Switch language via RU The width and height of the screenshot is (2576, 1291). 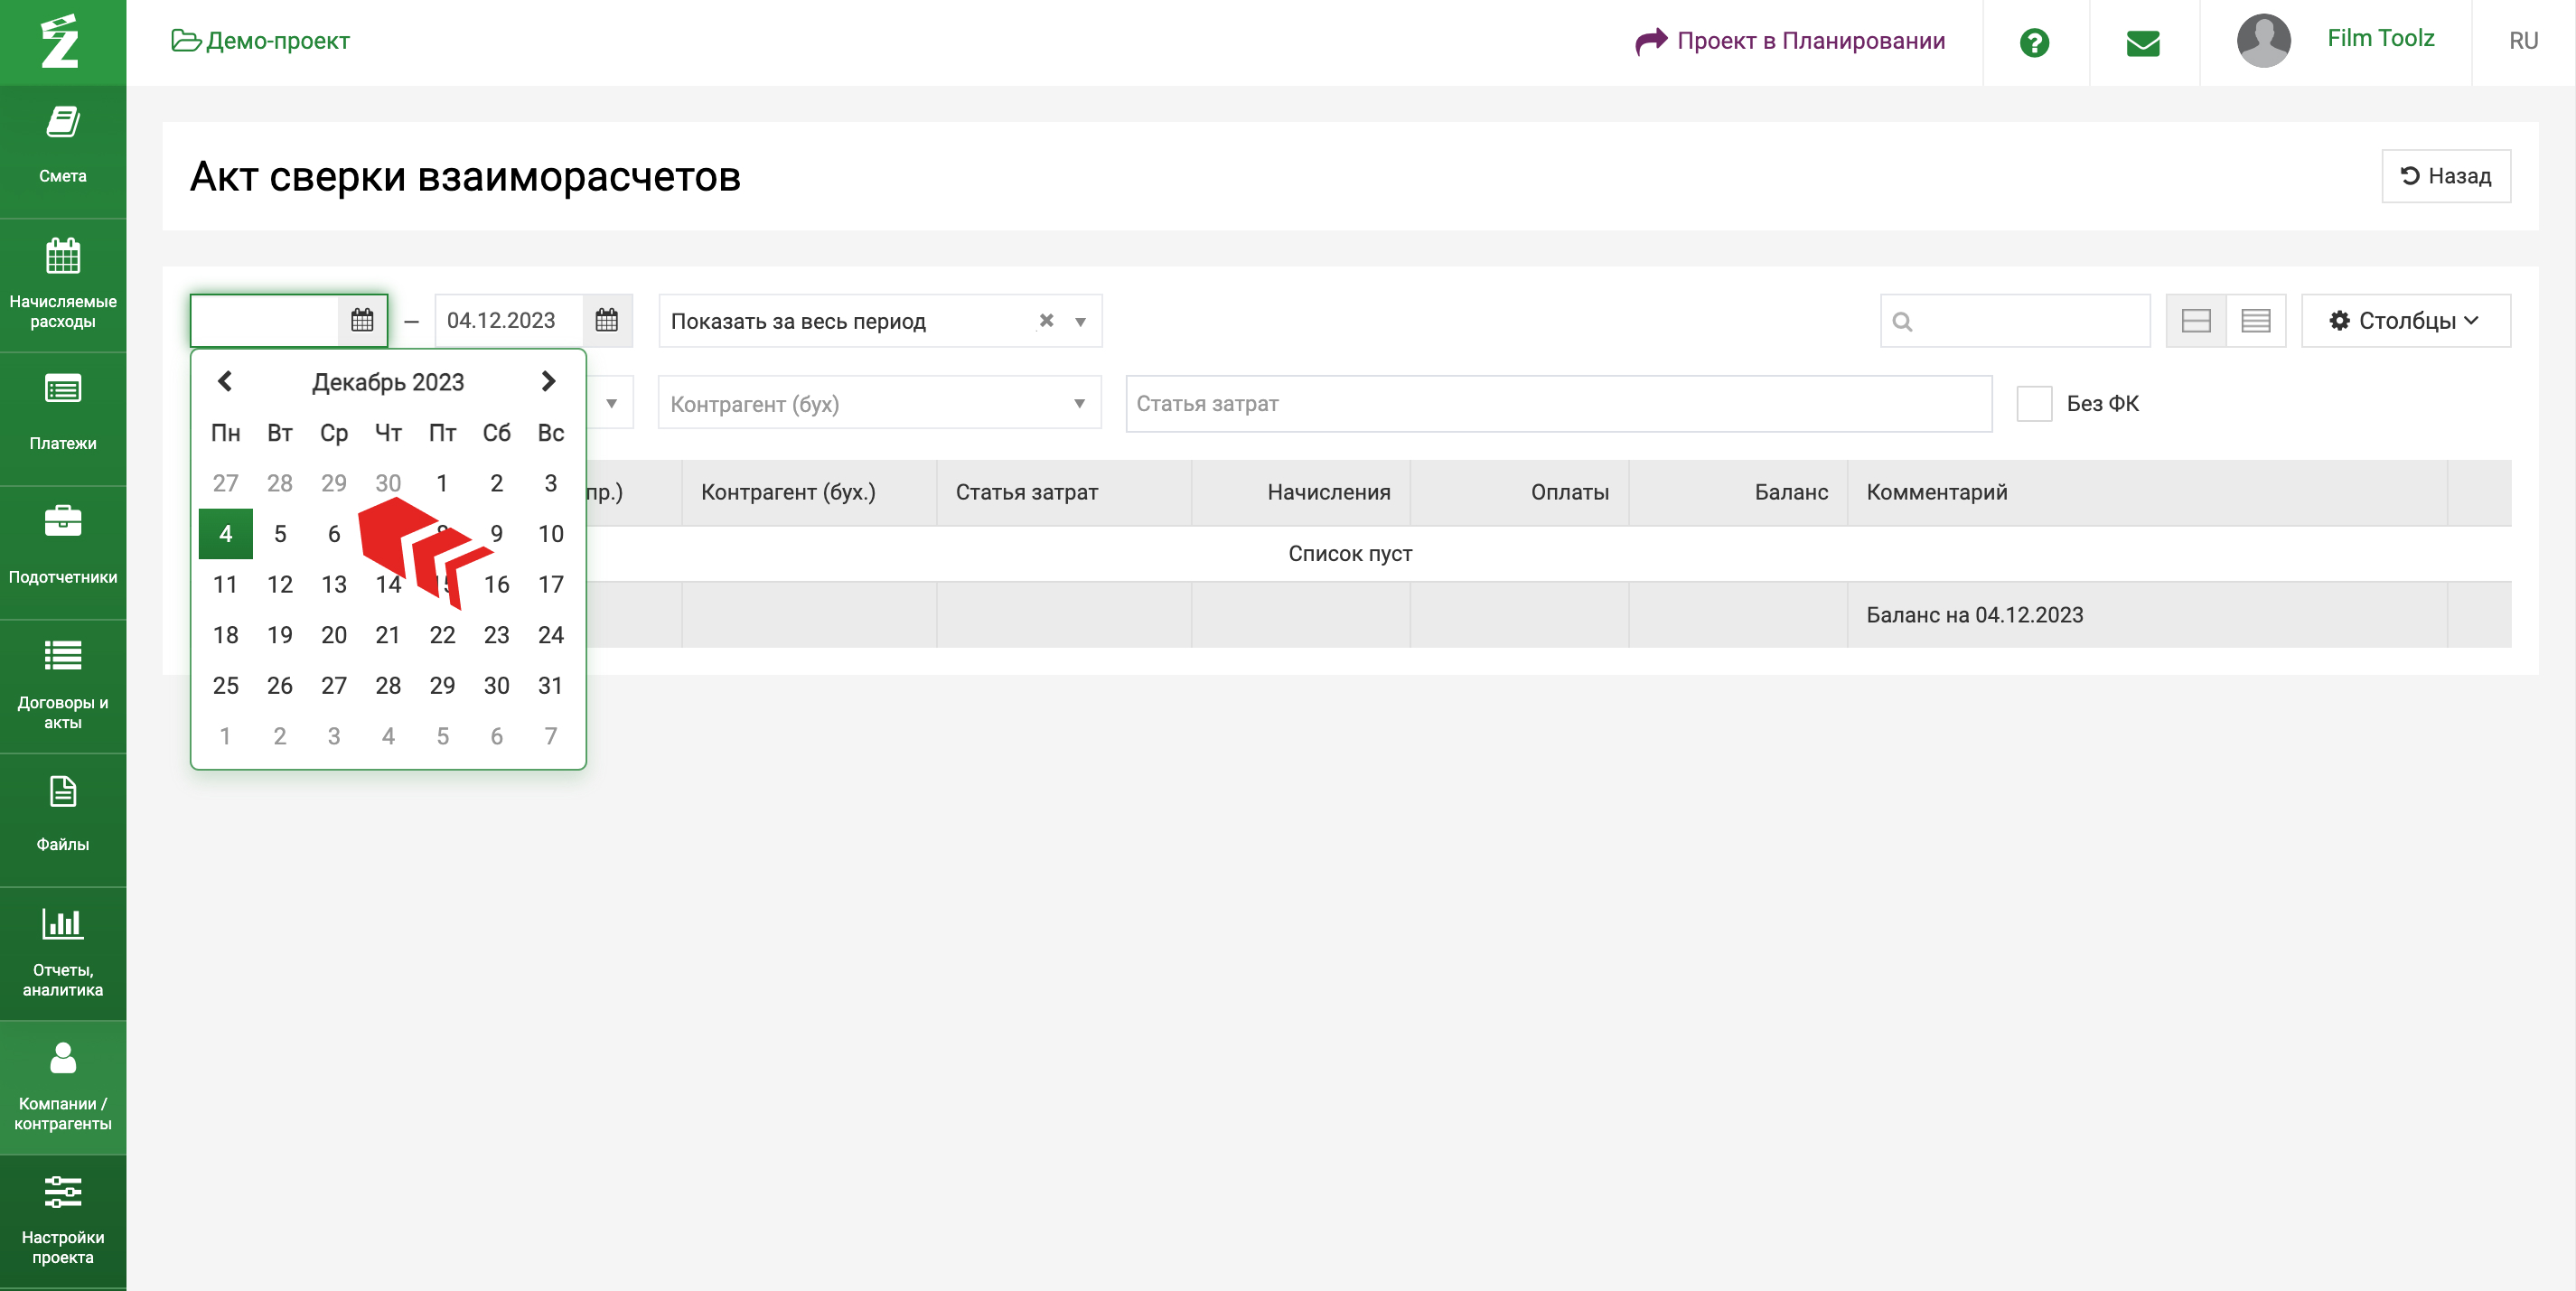2523,41
